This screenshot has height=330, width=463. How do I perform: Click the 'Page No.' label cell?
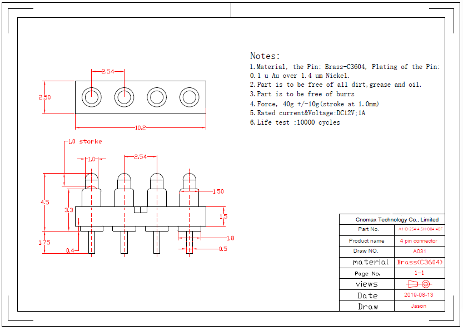(367, 274)
